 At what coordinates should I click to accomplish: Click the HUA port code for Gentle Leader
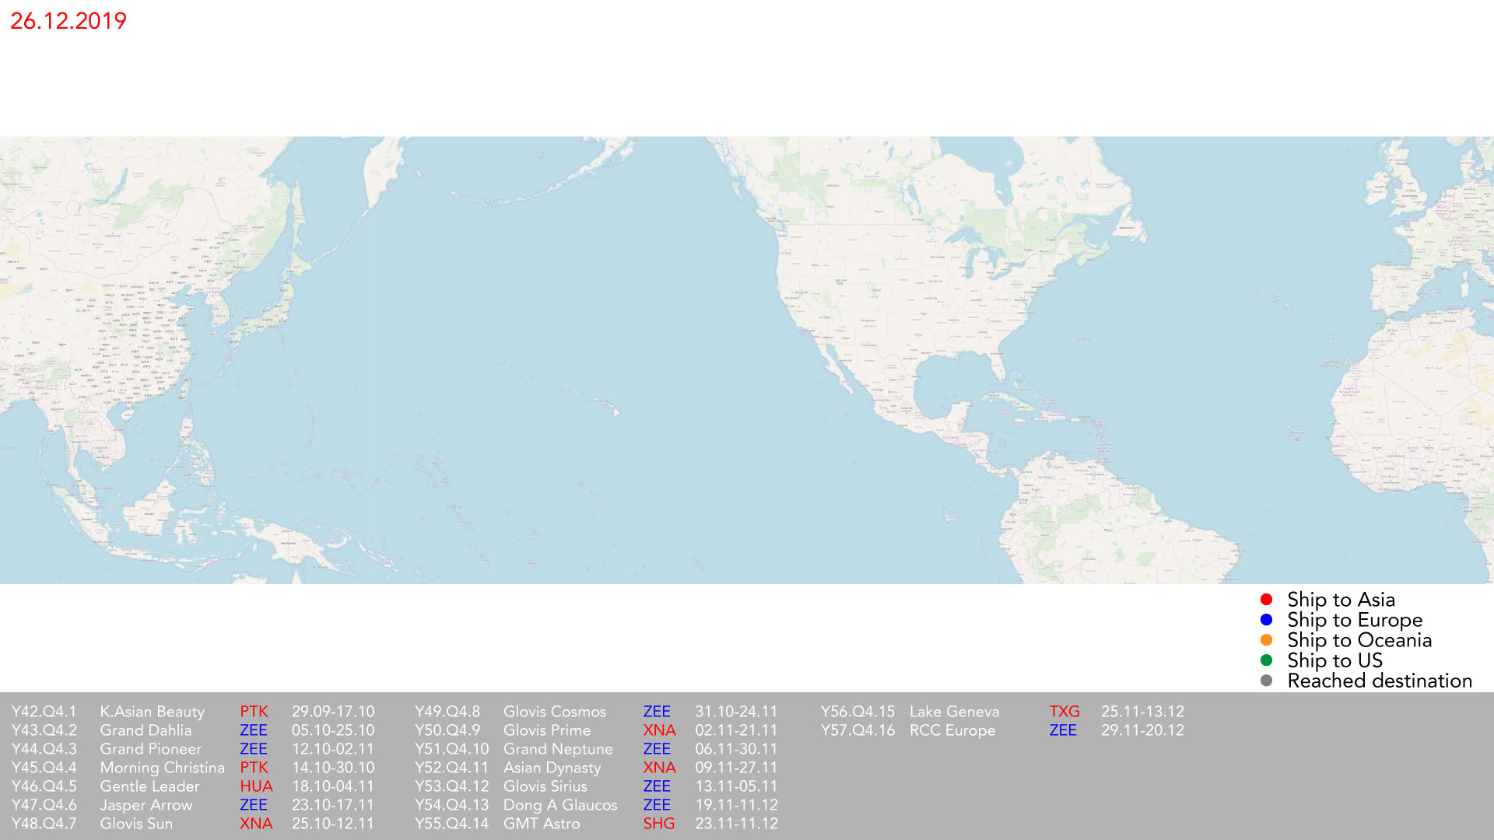(x=256, y=786)
